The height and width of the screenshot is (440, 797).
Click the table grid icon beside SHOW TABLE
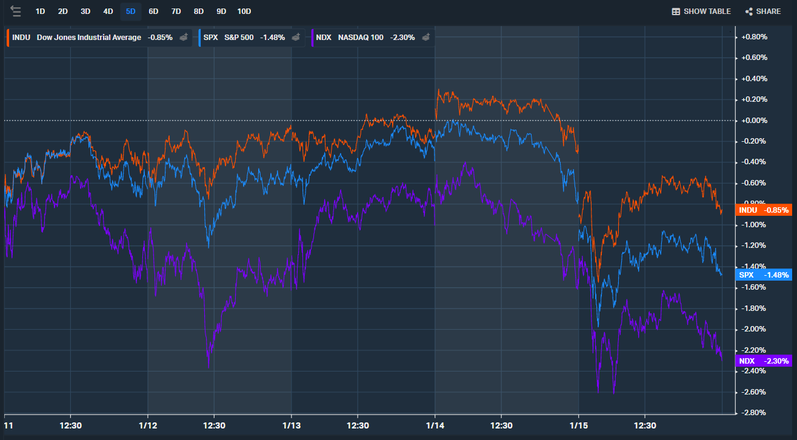[x=676, y=12]
